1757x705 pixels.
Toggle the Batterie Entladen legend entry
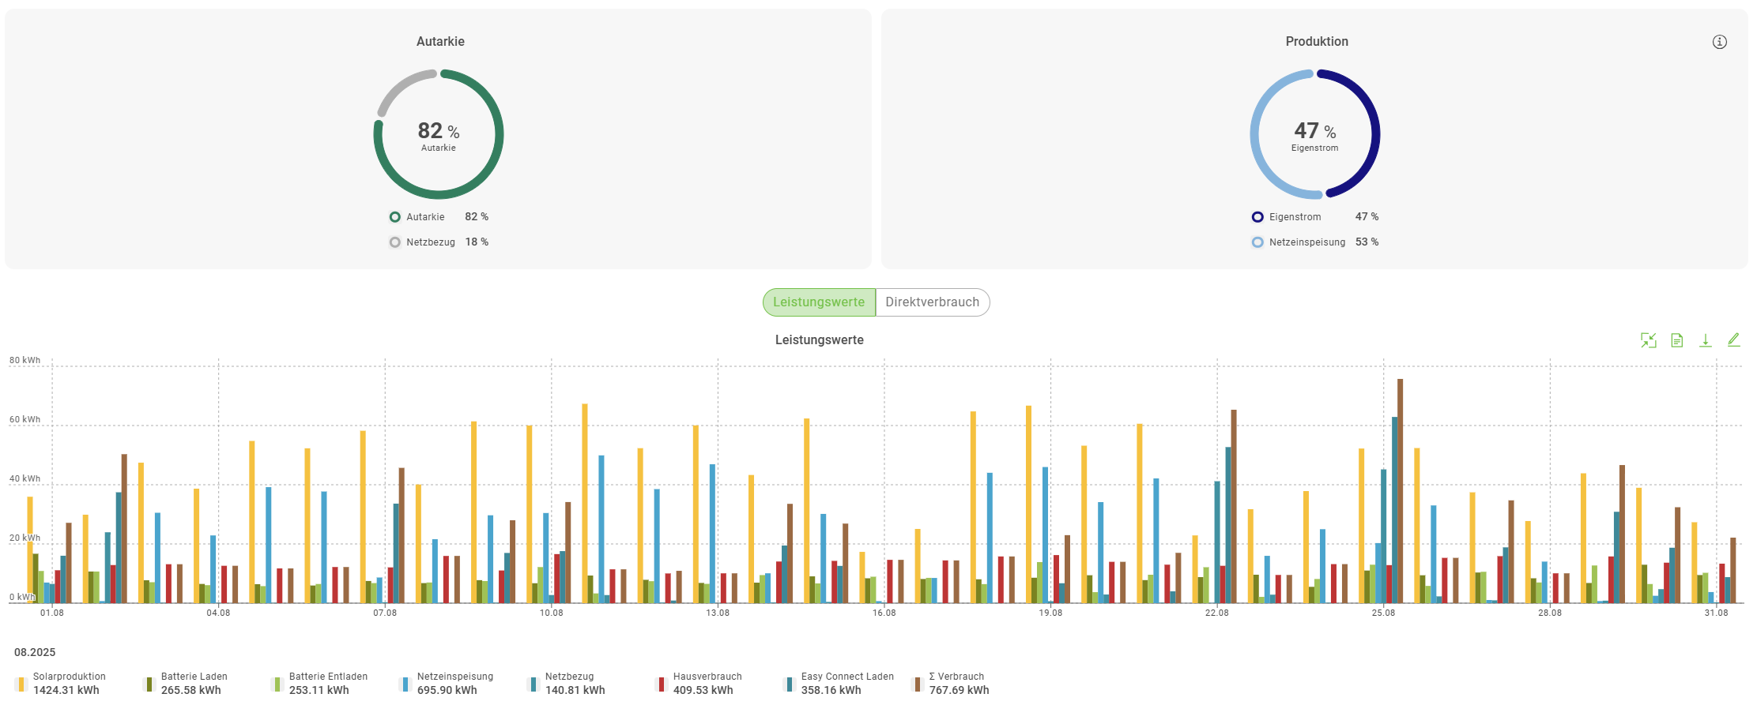tap(328, 677)
